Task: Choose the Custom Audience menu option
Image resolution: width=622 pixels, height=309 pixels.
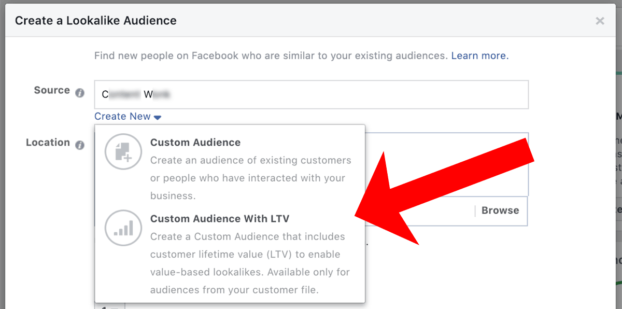Action: pyautogui.click(x=230, y=168)
